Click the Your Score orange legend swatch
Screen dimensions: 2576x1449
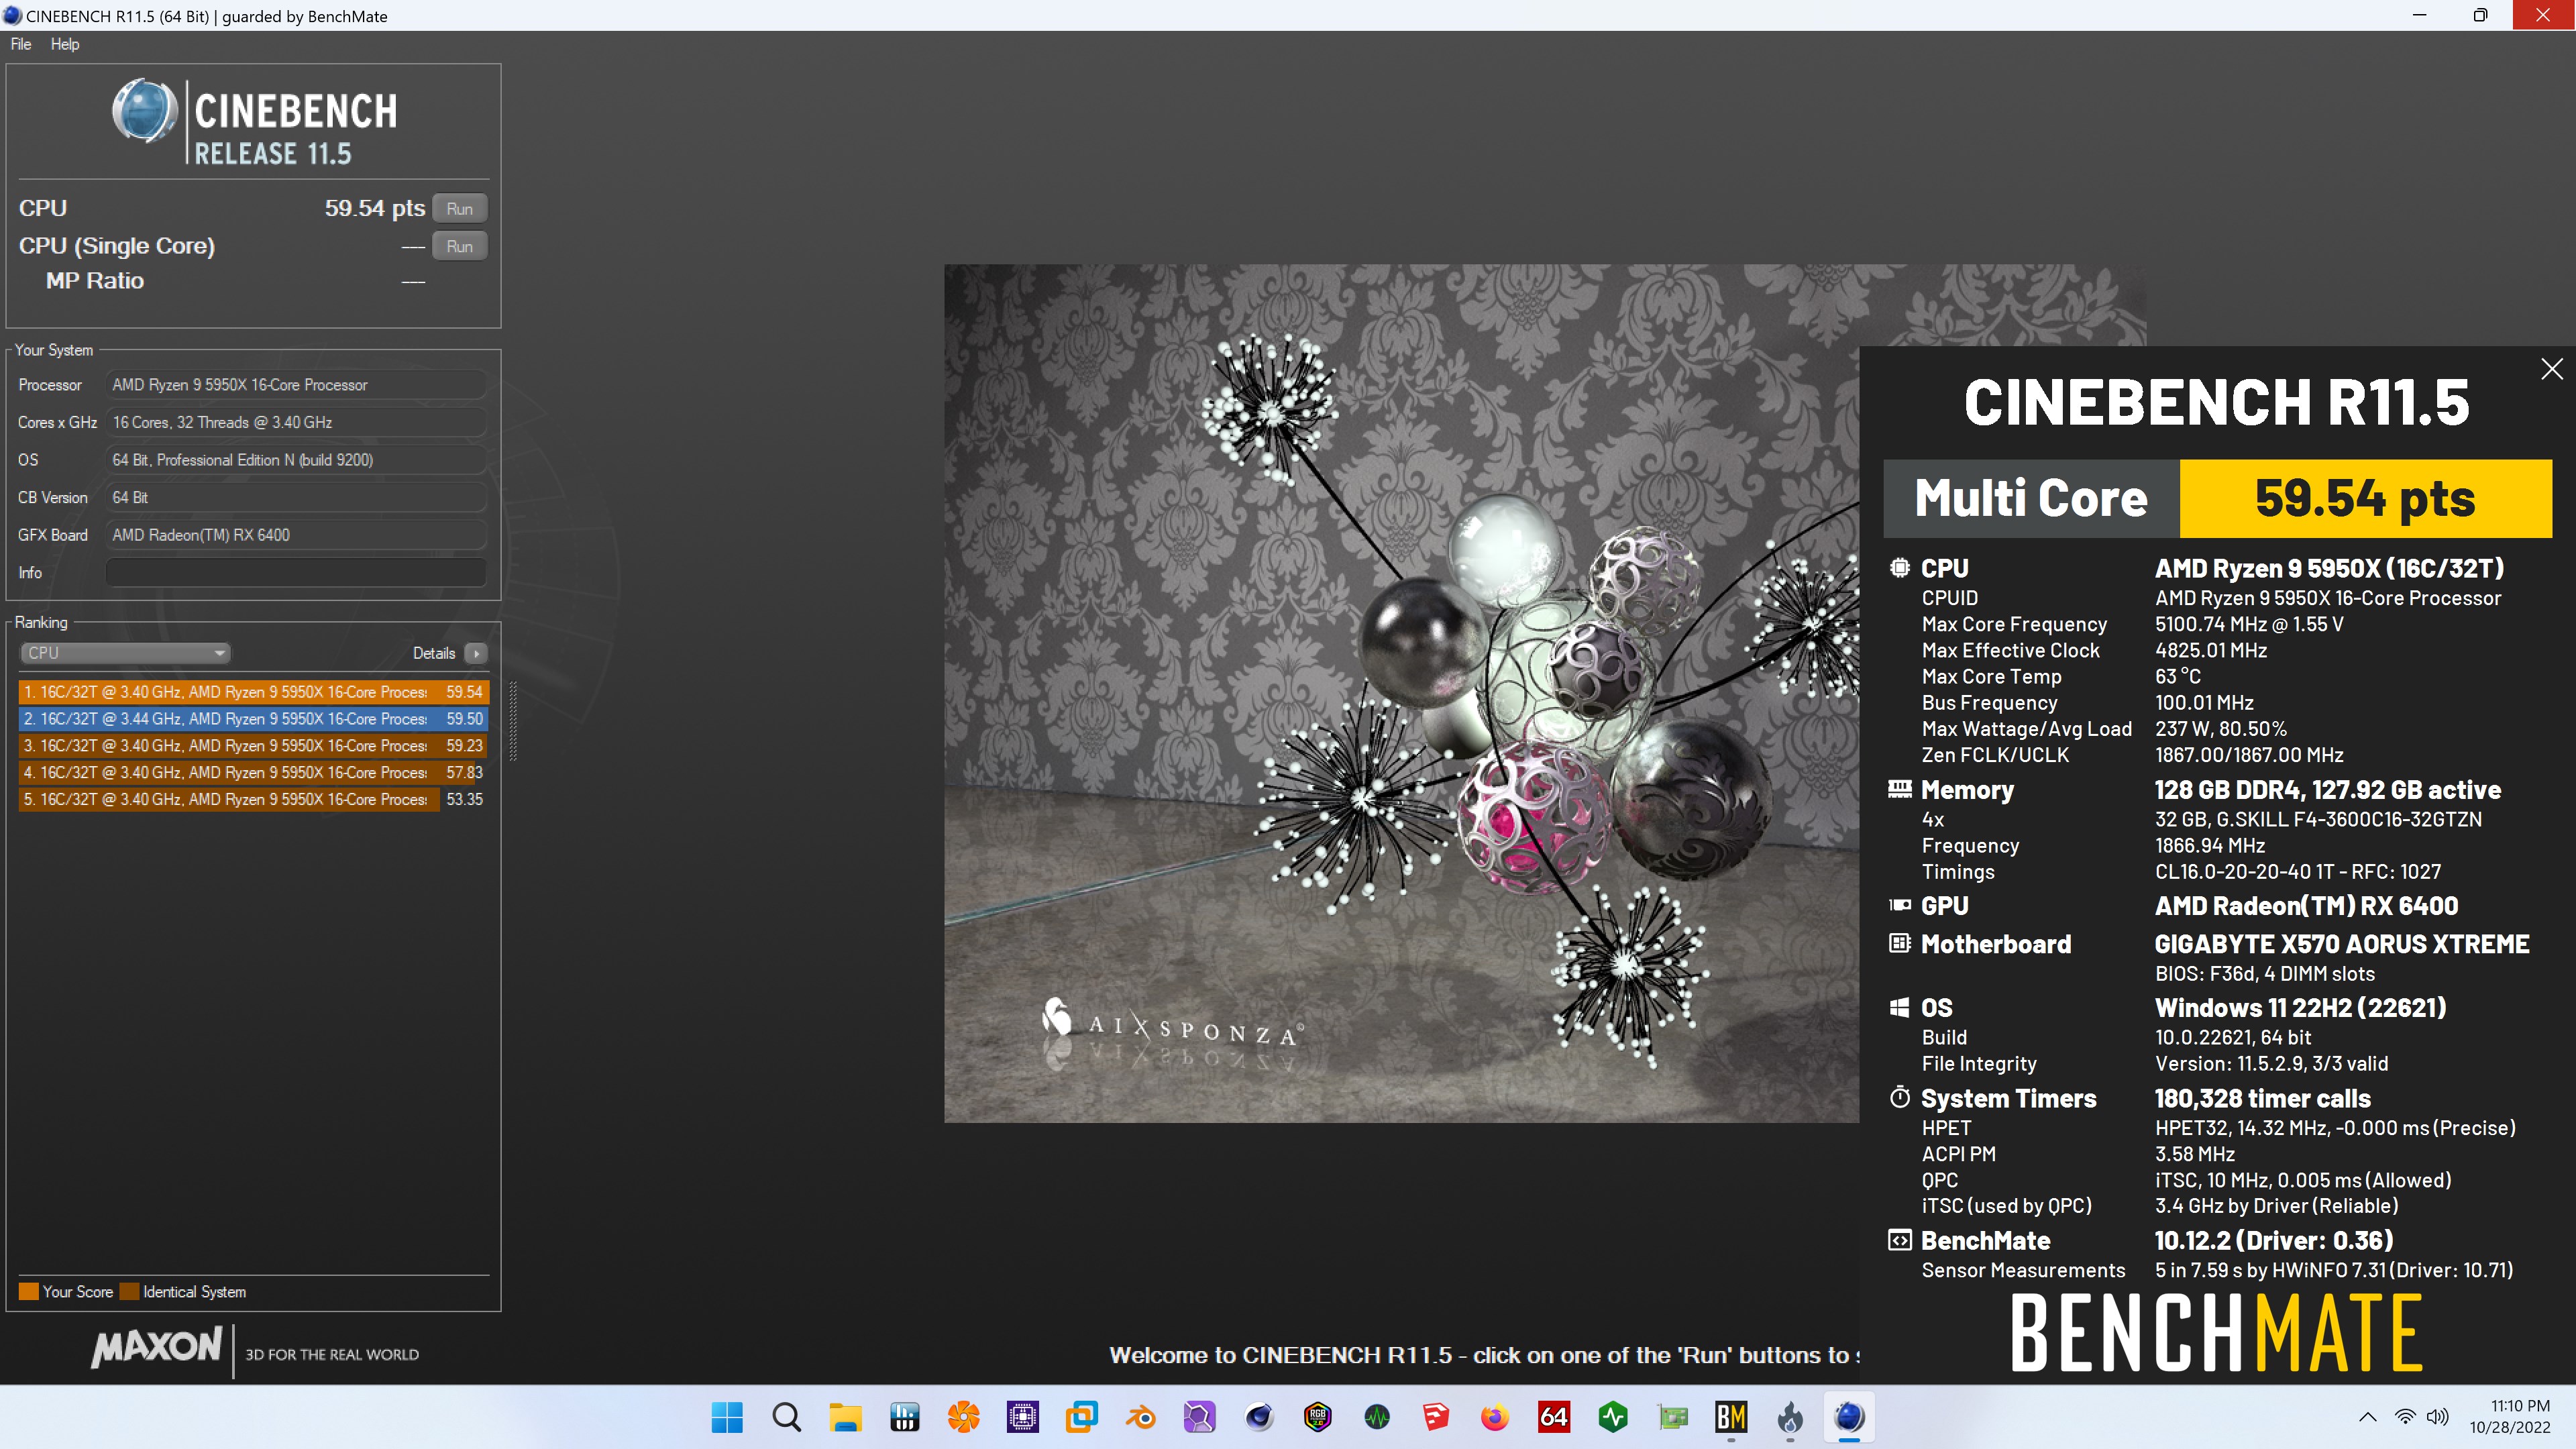29,1291
